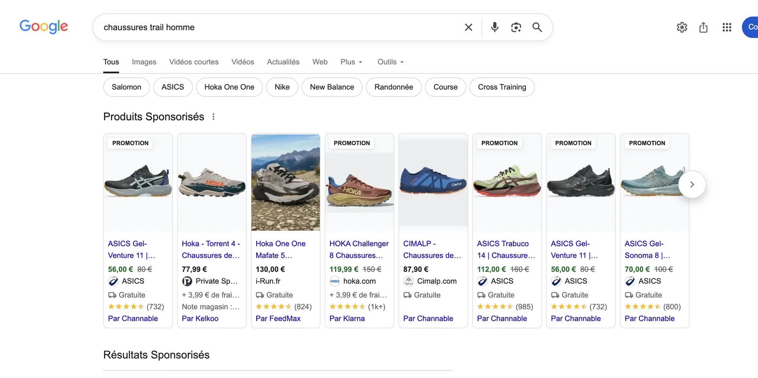The height and width of the screenshot is (378, 758).
Task: Switch to Vidéos courtes tab
Action: tap(194, 62)
